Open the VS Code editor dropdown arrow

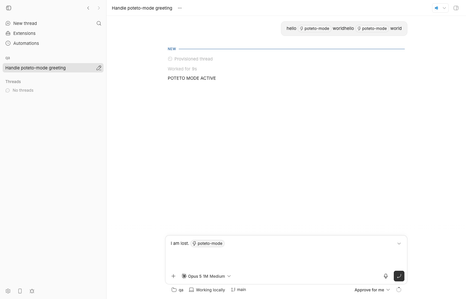coord(444,8)
